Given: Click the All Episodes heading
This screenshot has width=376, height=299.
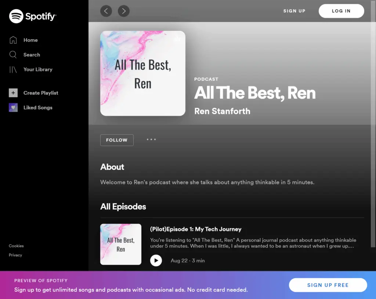Looking at the screenshot, I should point(123,207).
